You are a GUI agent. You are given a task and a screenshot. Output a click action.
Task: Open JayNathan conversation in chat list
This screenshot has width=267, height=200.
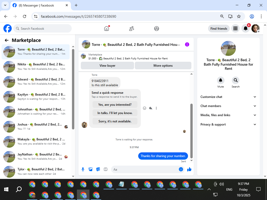tap(35, 157)
